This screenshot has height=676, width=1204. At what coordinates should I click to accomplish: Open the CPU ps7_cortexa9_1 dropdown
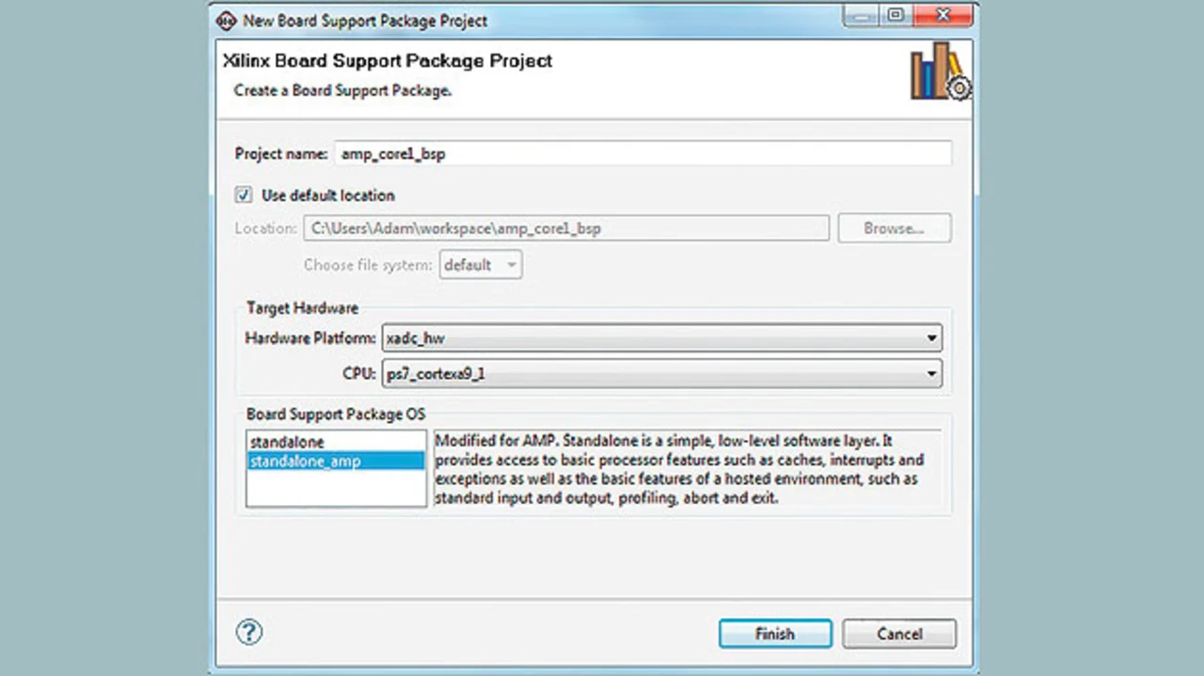[661, 373]
